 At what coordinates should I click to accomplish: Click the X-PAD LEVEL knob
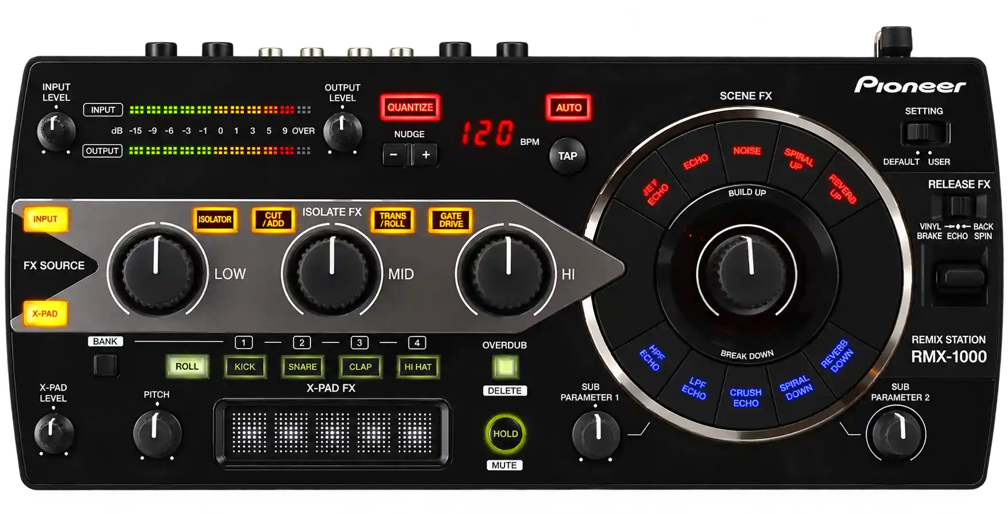(x=53, y=434)
